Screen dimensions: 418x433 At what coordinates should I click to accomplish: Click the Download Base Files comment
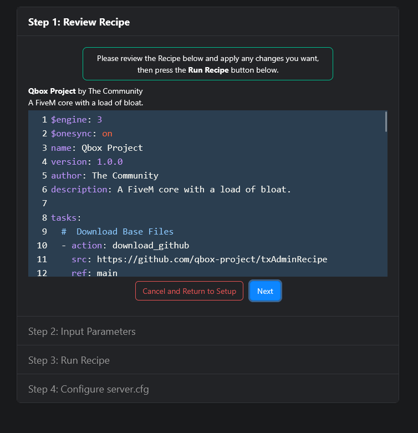pos(124,231)
